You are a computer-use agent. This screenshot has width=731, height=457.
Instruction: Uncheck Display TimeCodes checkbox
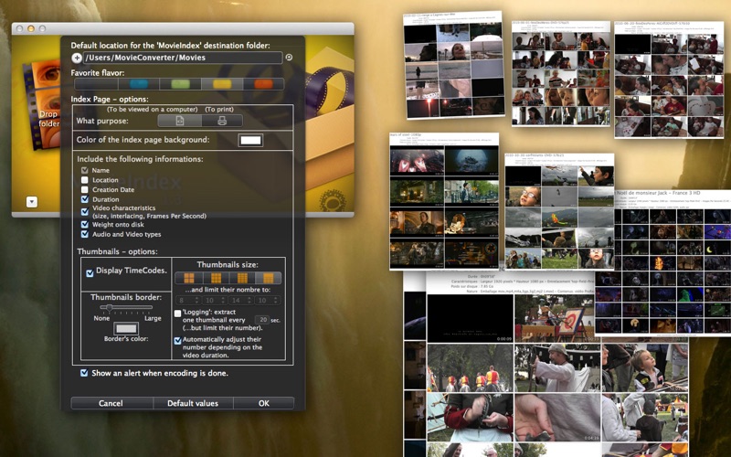click(90, 273)
